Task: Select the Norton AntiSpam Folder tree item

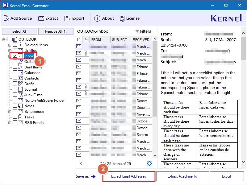Action: (x=44, y=101)
